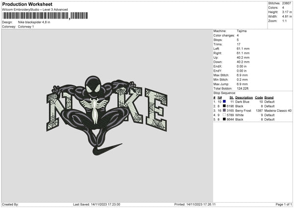Click 'Wilcom EmbroideryStudio – Level 3 Advanced' text
Image resolution: width=294 pixels, height=208 pixels.
click(x=35, y=10)
